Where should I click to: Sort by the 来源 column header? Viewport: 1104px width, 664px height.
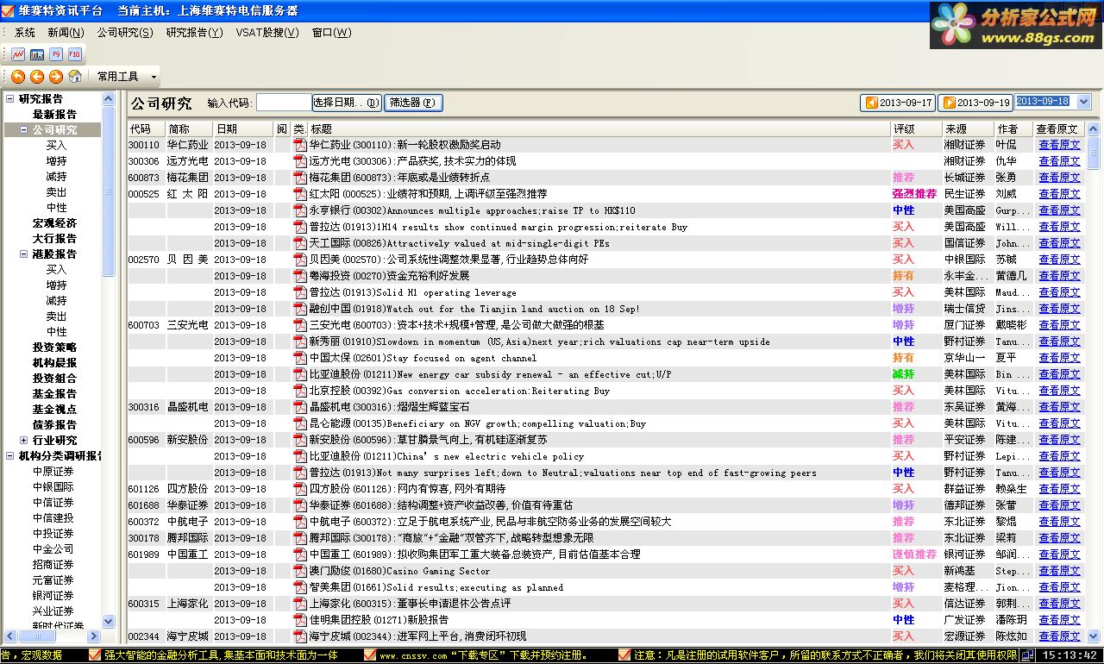click(x=968, y=128)
